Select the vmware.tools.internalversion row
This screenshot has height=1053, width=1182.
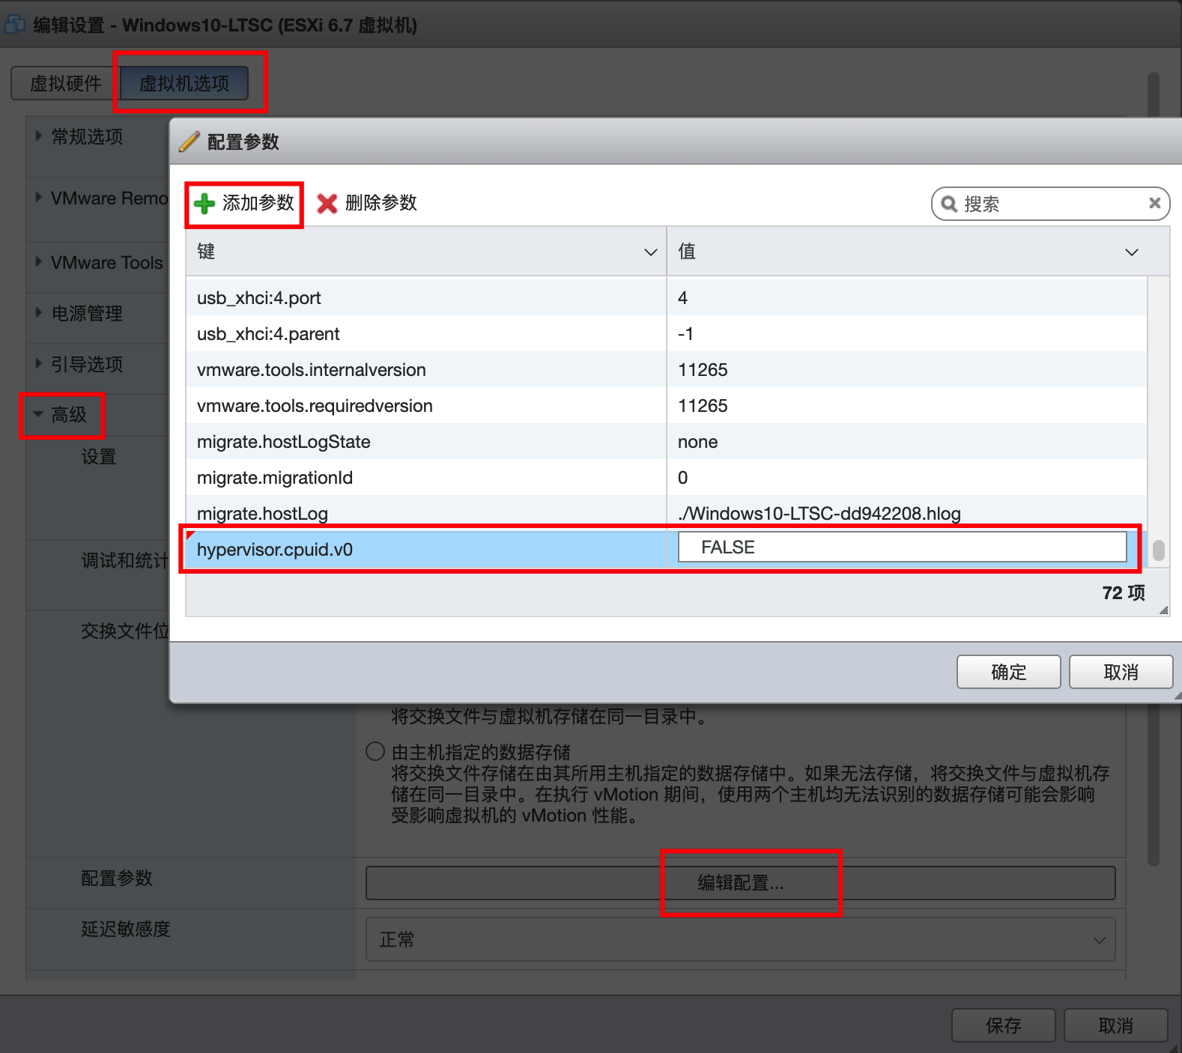(x=666, y=369)
